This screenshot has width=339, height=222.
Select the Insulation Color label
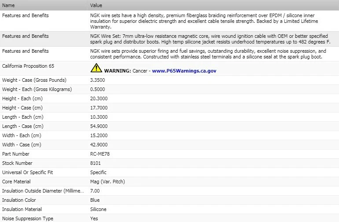[x=19, y=200]
